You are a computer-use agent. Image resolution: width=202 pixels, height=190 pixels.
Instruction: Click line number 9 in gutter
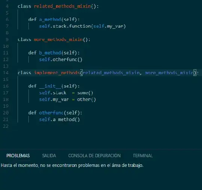(7, 39)
